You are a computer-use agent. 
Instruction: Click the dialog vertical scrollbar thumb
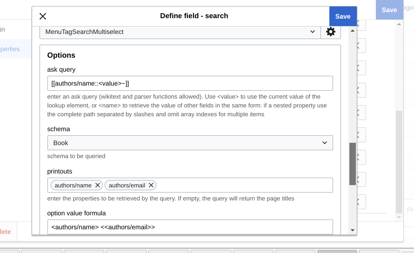point(353,164)
